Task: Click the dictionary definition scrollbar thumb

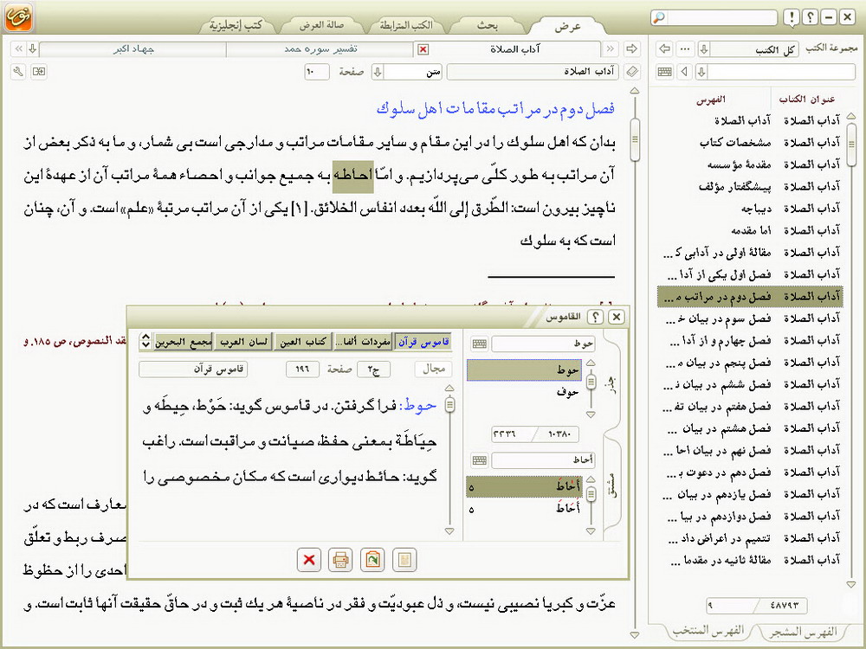Action: click(x=450, y=405)
